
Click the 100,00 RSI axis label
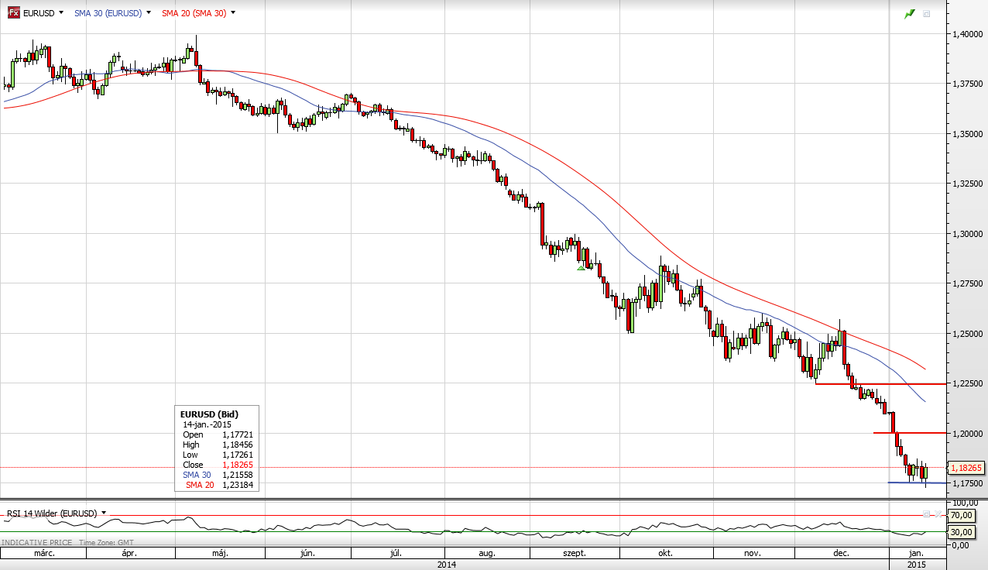pos(964,503)
